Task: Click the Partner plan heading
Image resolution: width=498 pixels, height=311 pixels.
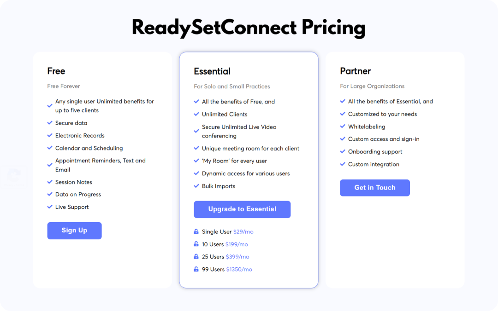Action: (x=355, y=71)
